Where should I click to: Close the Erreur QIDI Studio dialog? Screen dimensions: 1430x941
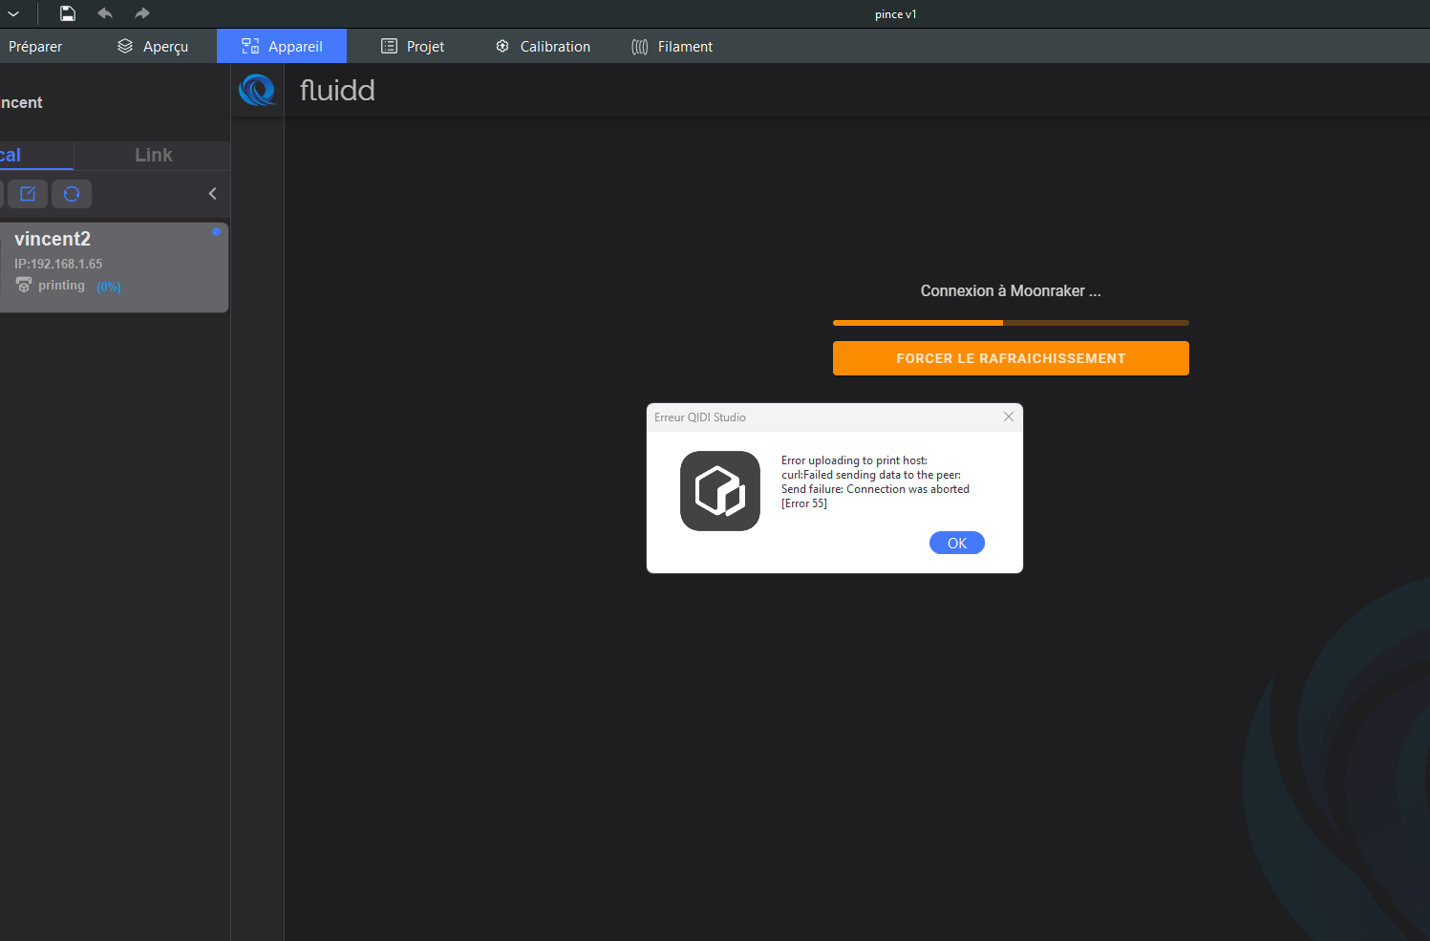[x=1009, y=417]
